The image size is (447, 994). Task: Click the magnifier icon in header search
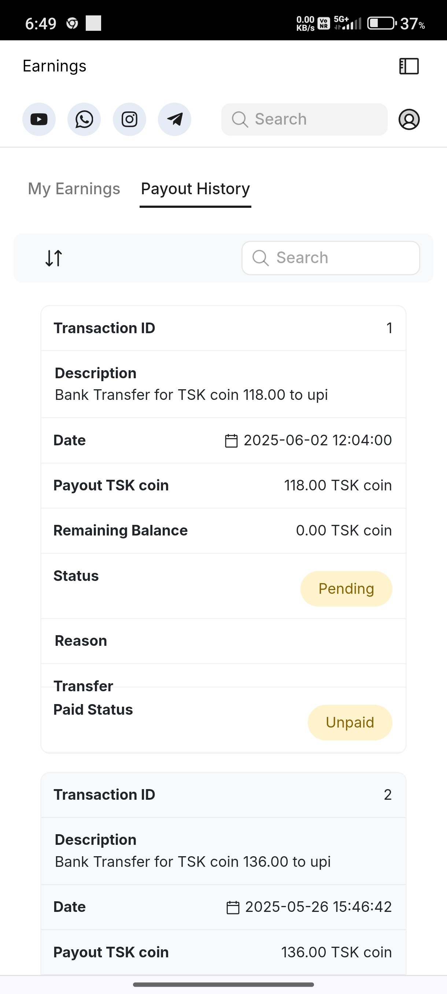(240, 119)
